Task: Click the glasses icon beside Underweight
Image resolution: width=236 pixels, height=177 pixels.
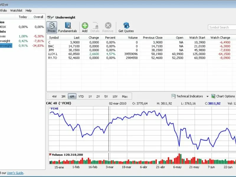Action: pos(50,17)
